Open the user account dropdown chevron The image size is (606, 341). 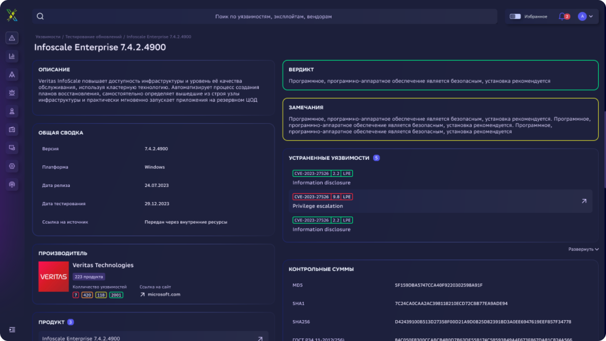591,16
